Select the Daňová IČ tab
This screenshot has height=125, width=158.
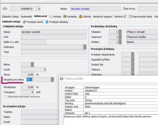pos(121,16)
